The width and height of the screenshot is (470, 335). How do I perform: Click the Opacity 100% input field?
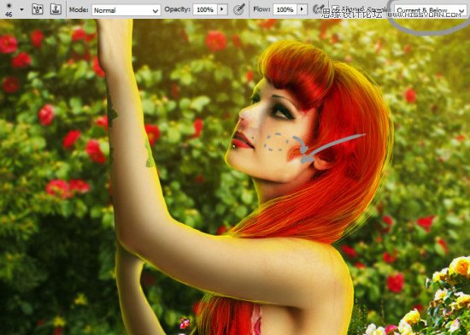coord(205,9)
